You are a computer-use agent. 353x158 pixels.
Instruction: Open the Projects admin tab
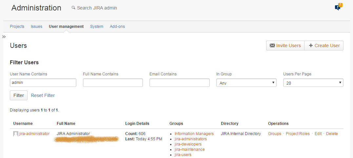(17, 27)
